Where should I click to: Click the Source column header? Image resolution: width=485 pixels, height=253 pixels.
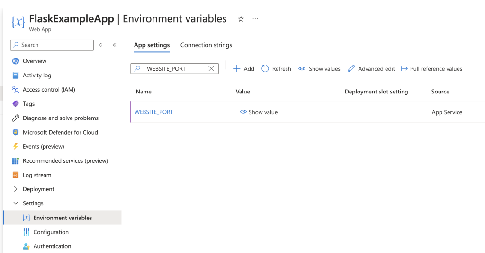point(440,92)
